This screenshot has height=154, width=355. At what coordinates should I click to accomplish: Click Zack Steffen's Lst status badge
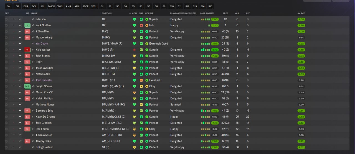(27, 25)
